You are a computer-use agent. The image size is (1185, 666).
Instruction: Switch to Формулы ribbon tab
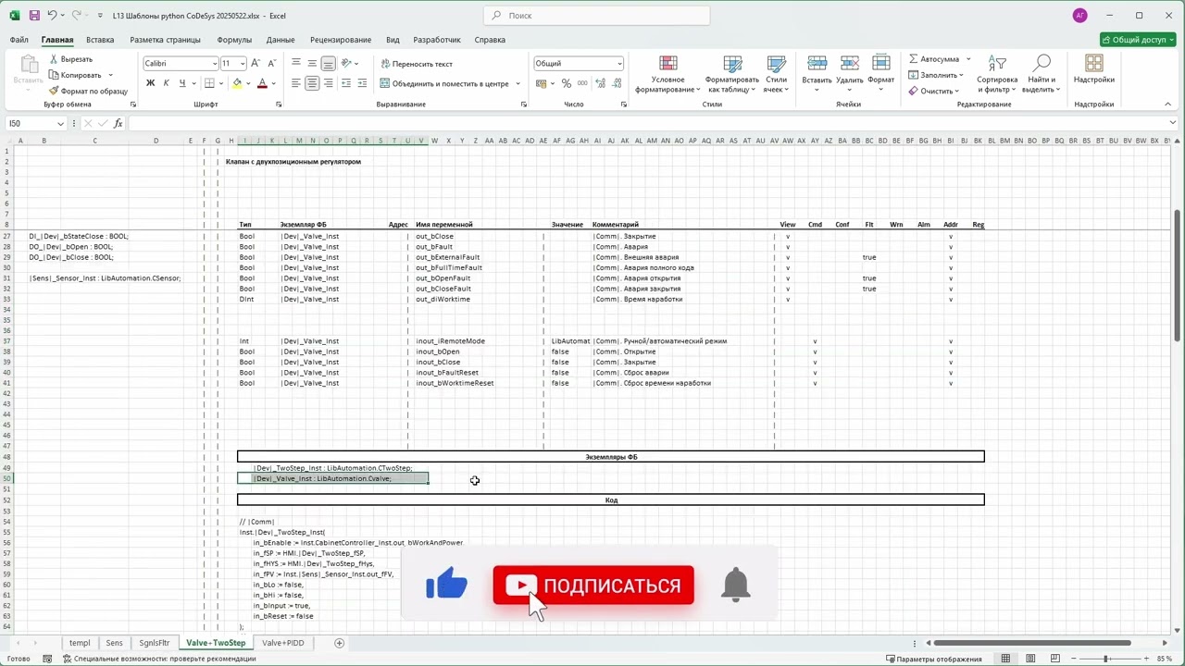234,40
